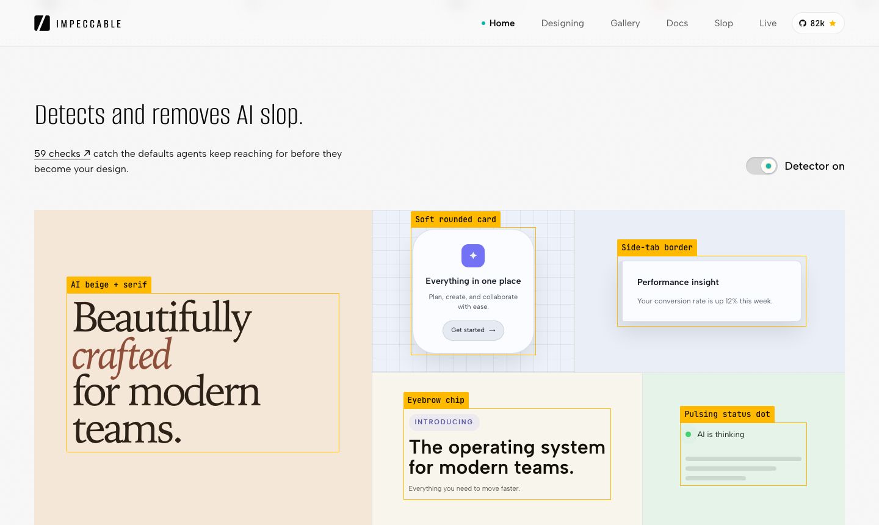Click the 'Soft rounded card' label

[455, 219]
